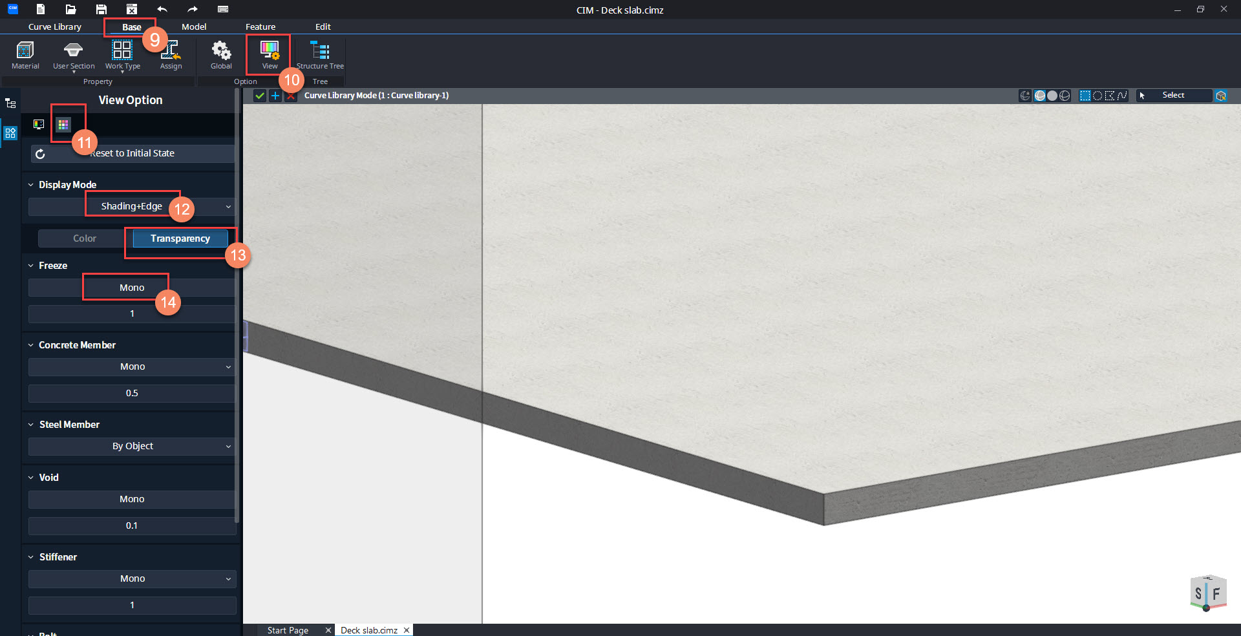The height and width of the screenshot is (636, 1241).
Task: Click the Void 0.1 value field
Action: [x=132, y=525]
